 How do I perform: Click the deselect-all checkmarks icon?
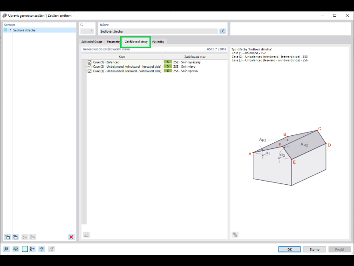pyautogui.click(x=33, y=237)
